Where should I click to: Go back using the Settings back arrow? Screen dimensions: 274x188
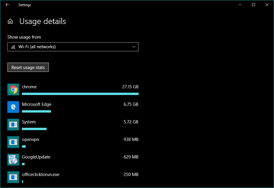click(x=7, y=5)
